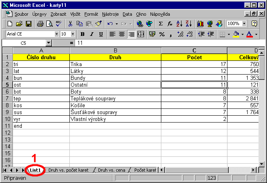This screenshot has height=183, width=267.
Task: Switch to the Druh vs. cena sheet tab
Action: tap(111, 170)
